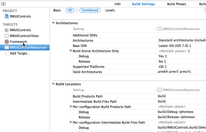This screenshot has width=206, height=132.
Task: Collapse Build Active Architecture Only row
Action: [71, 51]
